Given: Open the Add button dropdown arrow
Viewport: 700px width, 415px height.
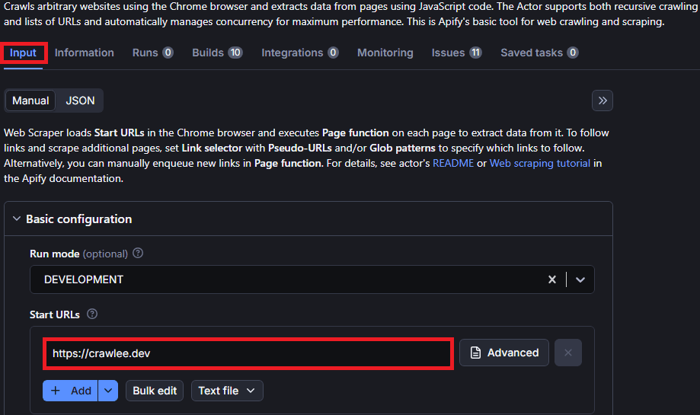Looking at the screenshot, I should pos(109,391).
